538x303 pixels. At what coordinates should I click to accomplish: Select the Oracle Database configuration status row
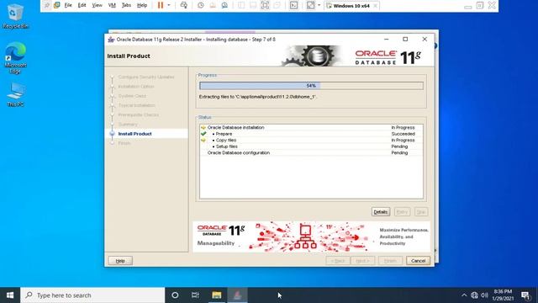pyautogui.click(x=311, y=152)
